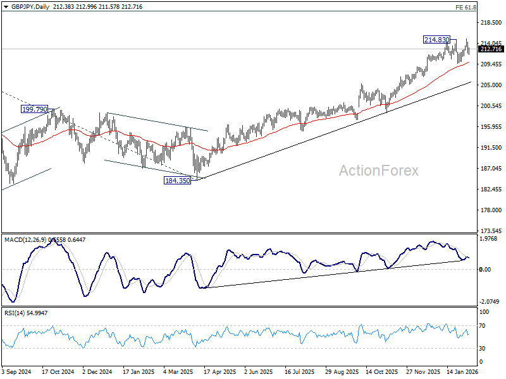This screenshot has height=379, width=506.
Task: Click the 187.045 price axis value
Action: 491,169
